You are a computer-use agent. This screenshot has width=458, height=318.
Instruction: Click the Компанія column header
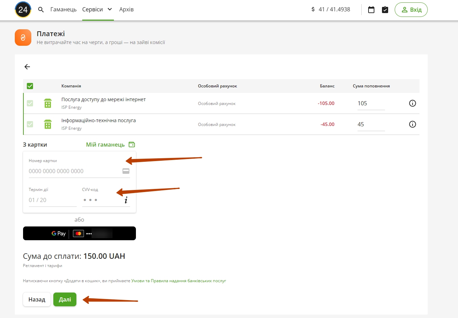point(71,86)
